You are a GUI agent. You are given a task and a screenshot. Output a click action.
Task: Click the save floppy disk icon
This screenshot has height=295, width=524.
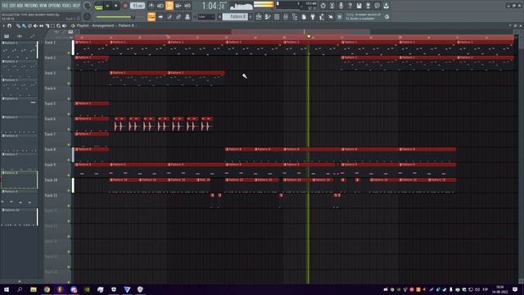click(x=359, y=6)
